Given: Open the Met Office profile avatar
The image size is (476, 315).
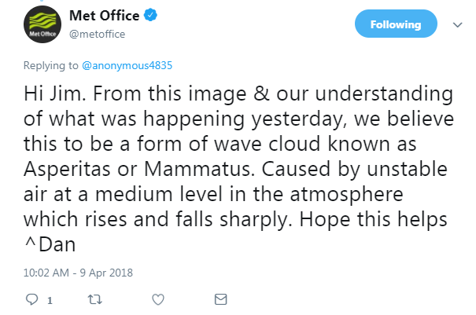Looking at the screenshot, I should [x=42, y=24].
